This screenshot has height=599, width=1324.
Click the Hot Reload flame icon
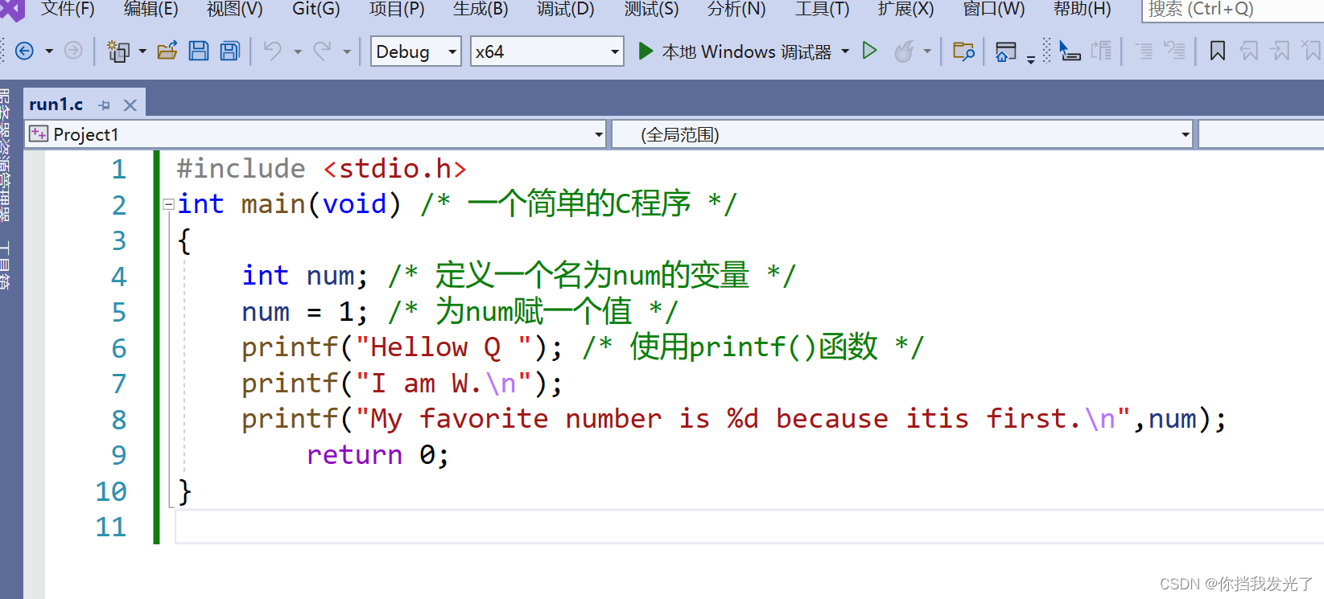(x=905, y=51)
